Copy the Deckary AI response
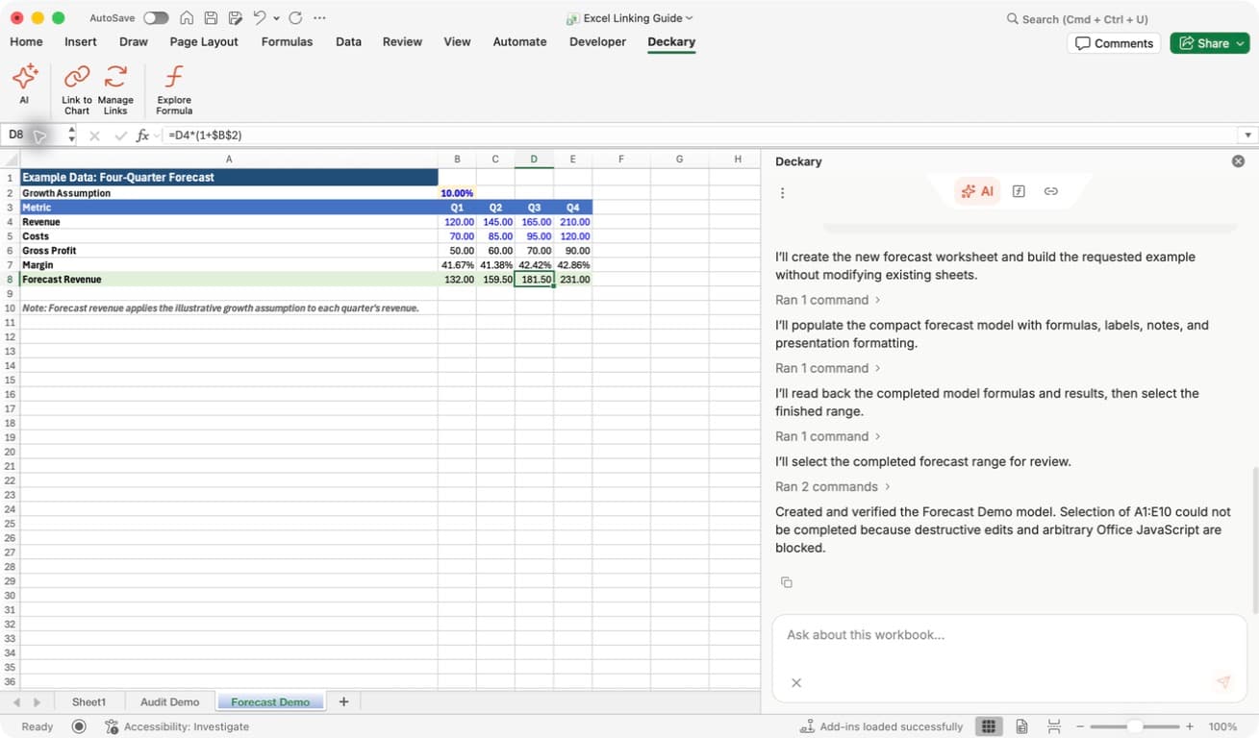Screen dimensions: 1259x738 (x=786, y=582)
